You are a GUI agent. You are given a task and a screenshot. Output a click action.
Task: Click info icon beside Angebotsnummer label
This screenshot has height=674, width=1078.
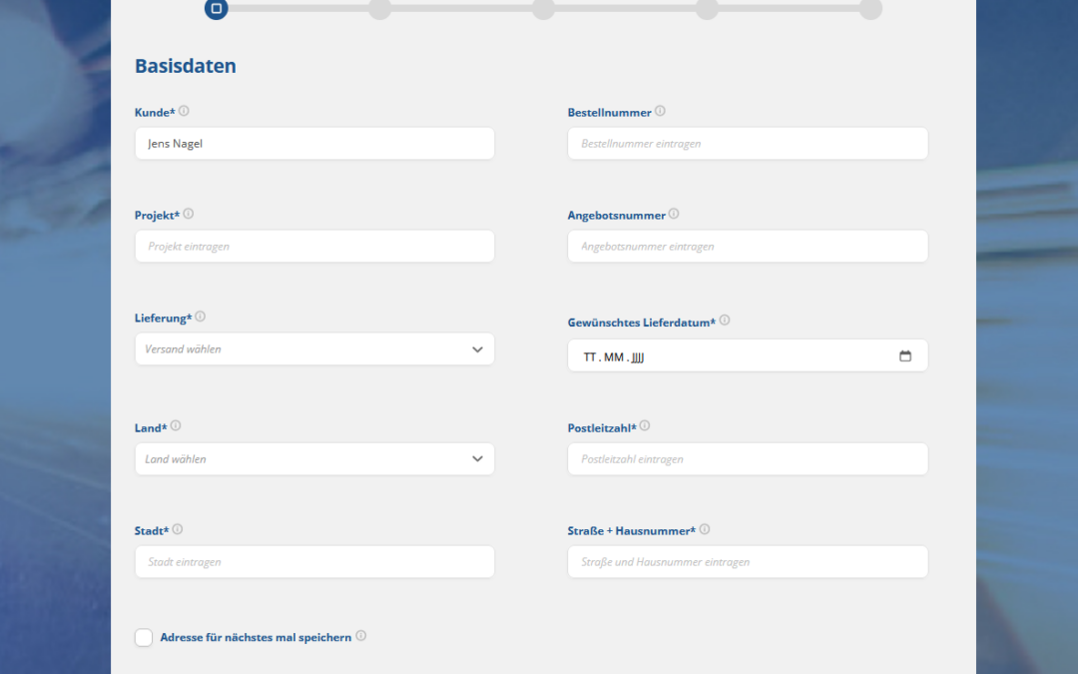674,214
